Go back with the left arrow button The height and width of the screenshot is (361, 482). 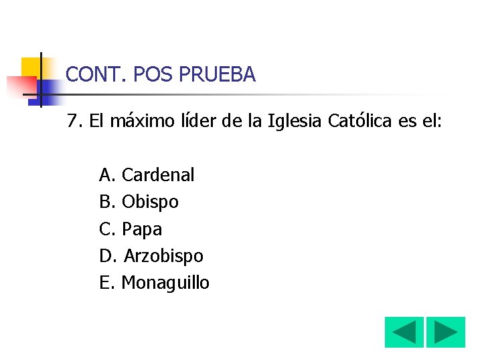(x=404, y=332)
